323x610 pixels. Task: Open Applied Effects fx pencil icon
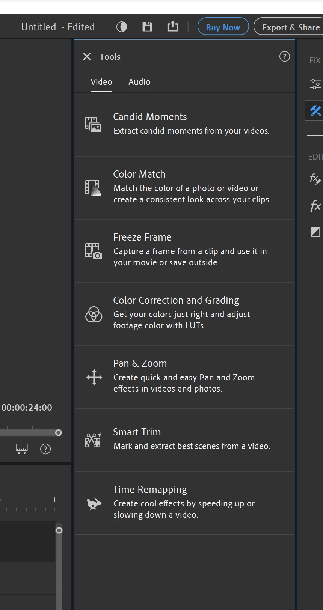coord(315,179)
